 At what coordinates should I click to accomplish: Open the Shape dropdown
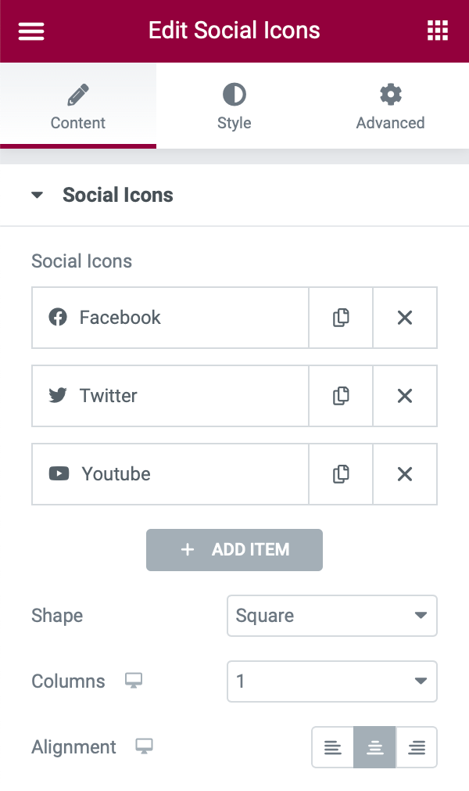[331, 616]
